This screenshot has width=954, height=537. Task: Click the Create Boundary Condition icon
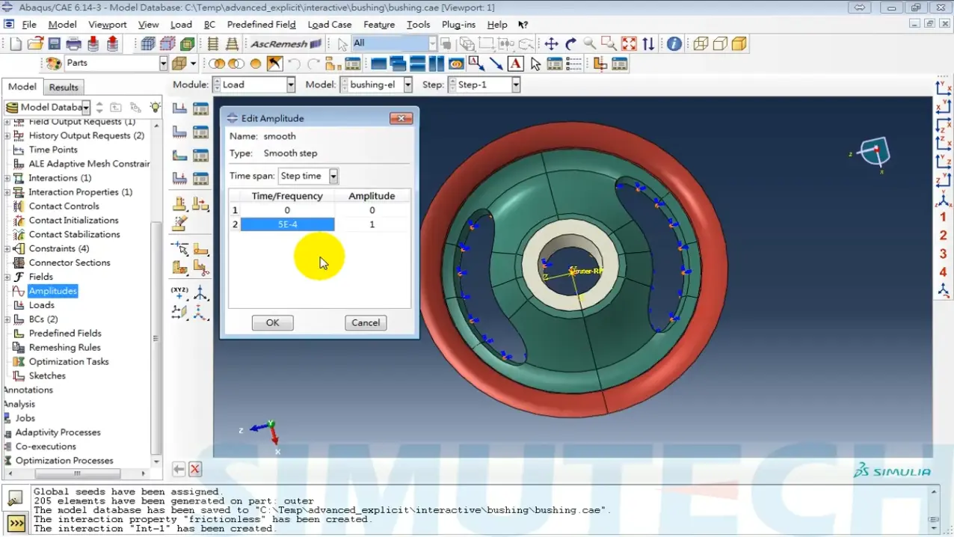(x=180, y=132)
